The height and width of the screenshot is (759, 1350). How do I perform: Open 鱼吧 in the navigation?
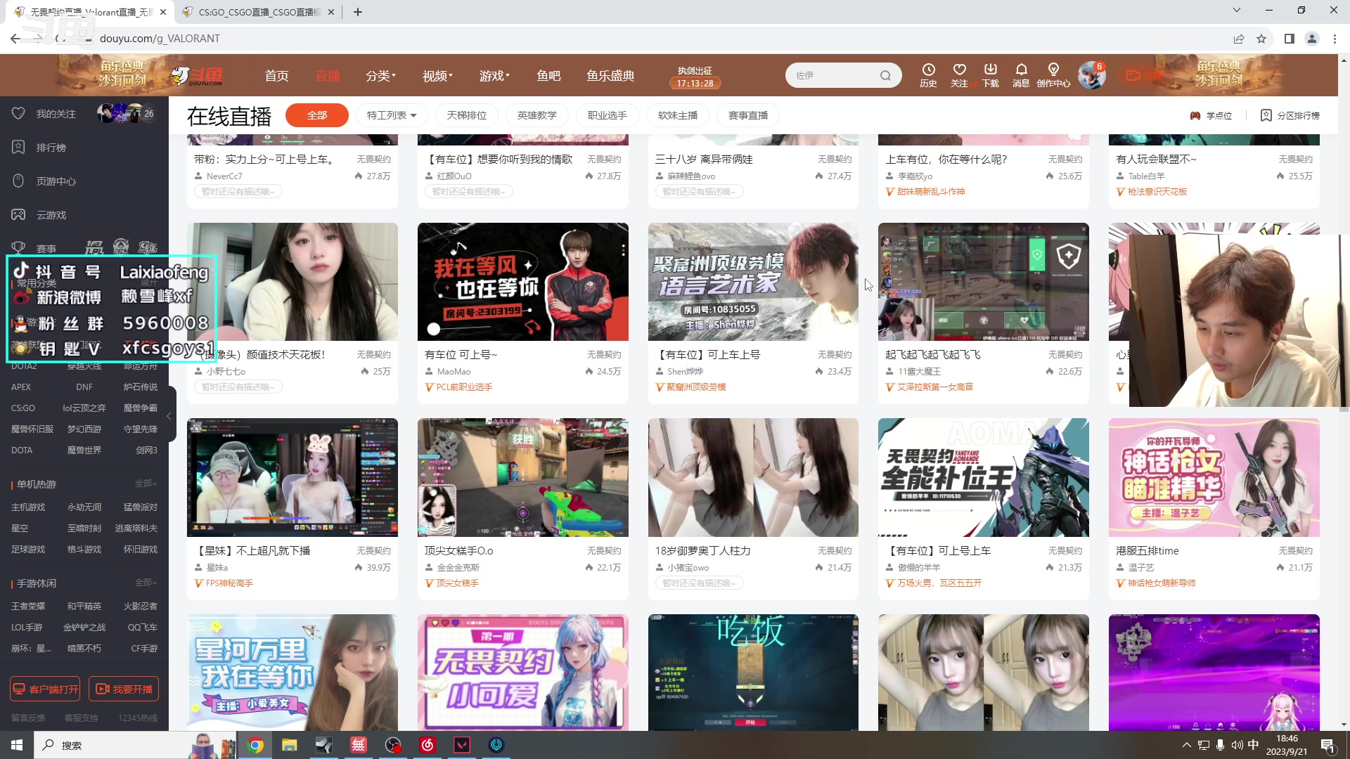coord(548,75)
